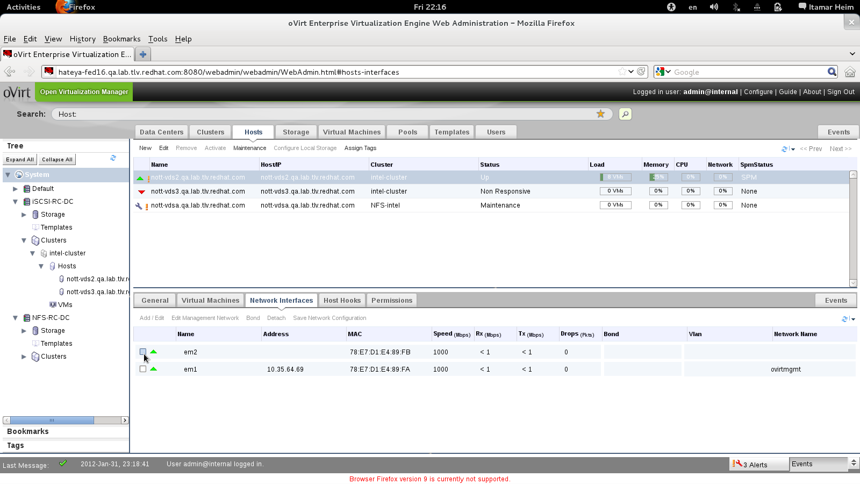
Task: Click Collapse All button
Action: [57, 160]
